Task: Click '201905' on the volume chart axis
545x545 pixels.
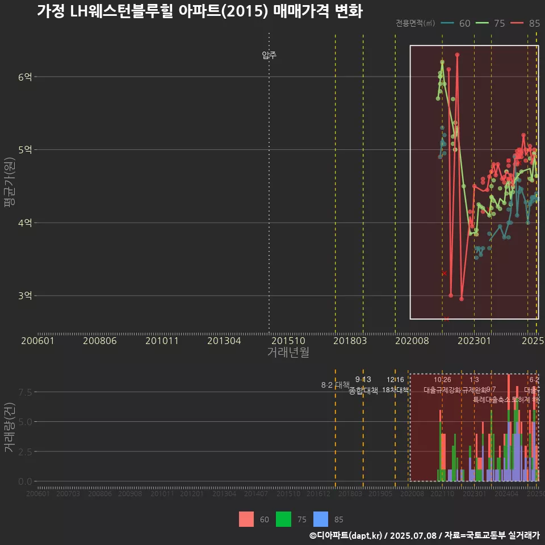Action: pyautogui.click(x=380, y=493)
